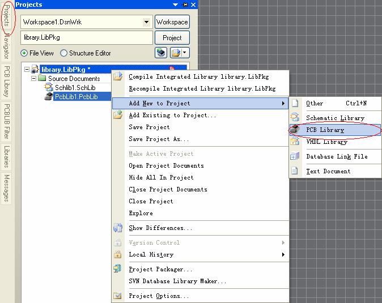Viewport: 382px width, 303px height.
Task: Choose Compile Integrated Library library.LibPkg
Action: [200, 76]
